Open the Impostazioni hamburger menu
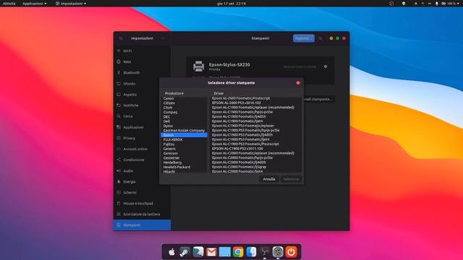Viewport: 463px width, 260px height. 163,38
